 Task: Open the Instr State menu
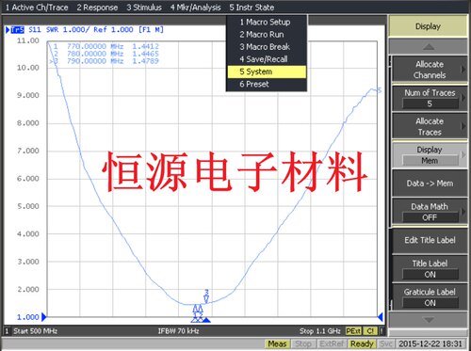click(252, 8)
